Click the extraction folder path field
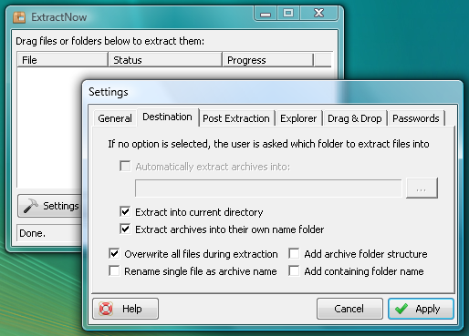Image resolution: width=469 pixels, height=336 pixels. pos(268,188)
